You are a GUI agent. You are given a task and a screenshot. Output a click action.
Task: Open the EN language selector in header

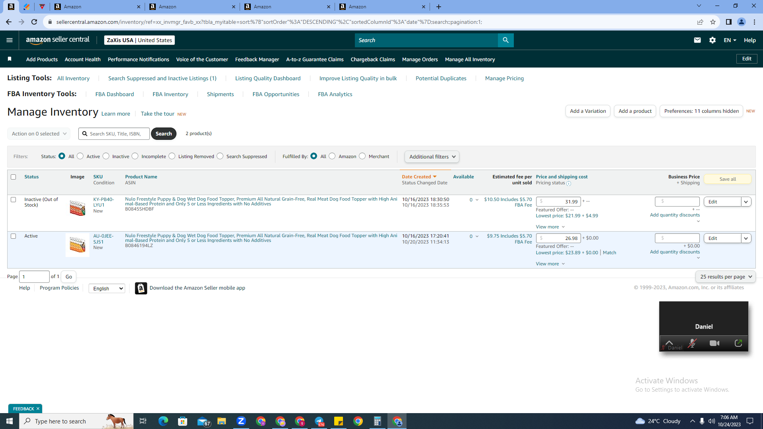point(730,40)
